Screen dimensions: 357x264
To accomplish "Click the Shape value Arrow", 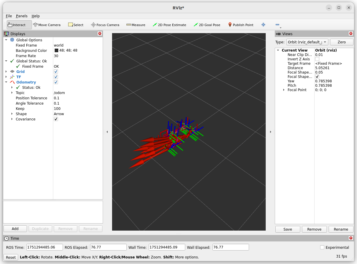I will (59, 114).
